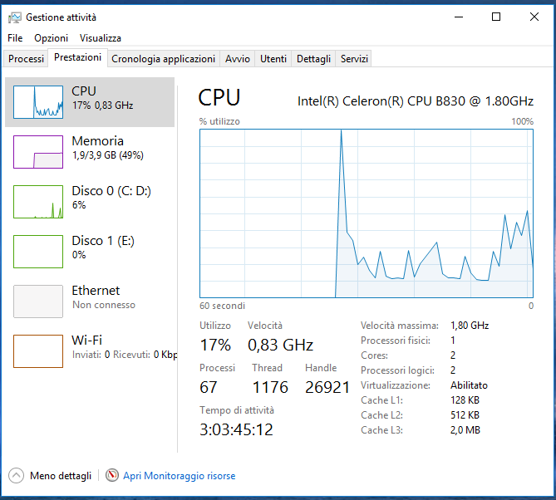Switch to Cronologia applicazioni tab
The width and height of the screenshot is (556, 500).
(x=164, y=59)
